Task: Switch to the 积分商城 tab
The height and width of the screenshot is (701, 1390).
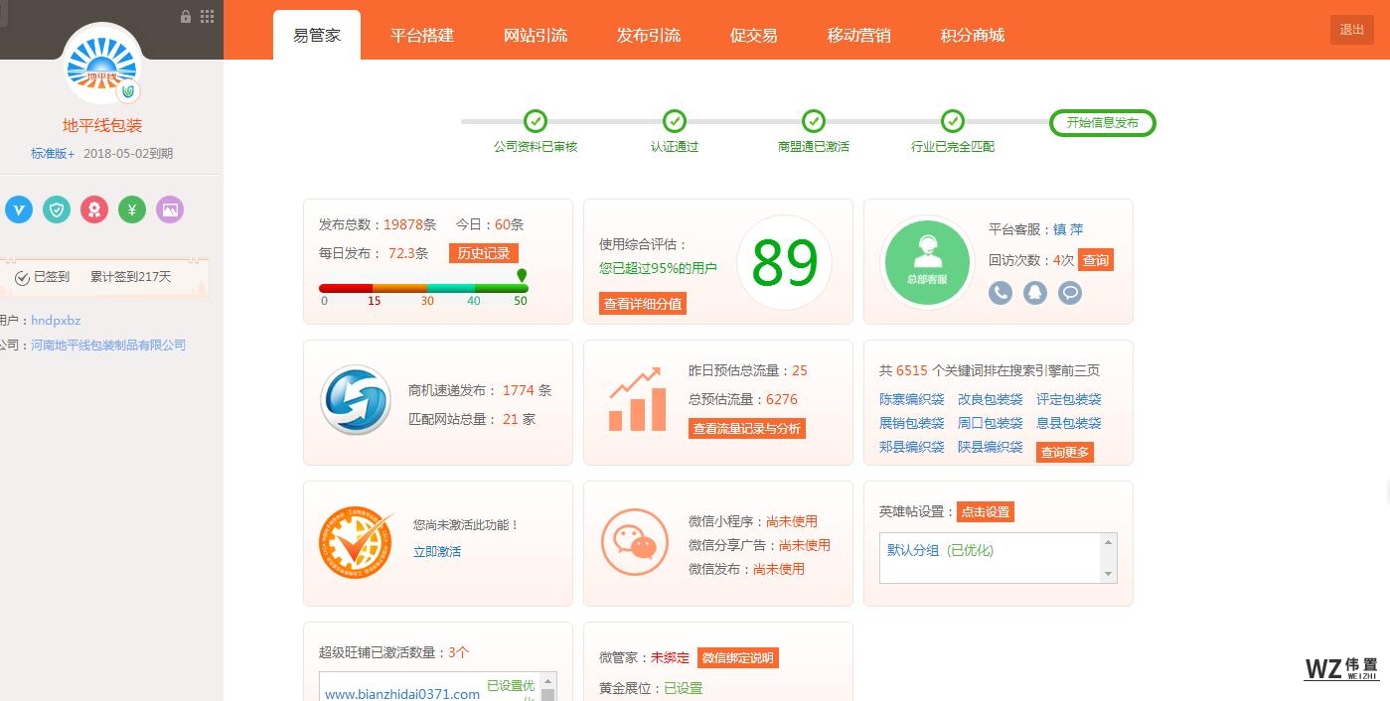Action: pos(972,36)
